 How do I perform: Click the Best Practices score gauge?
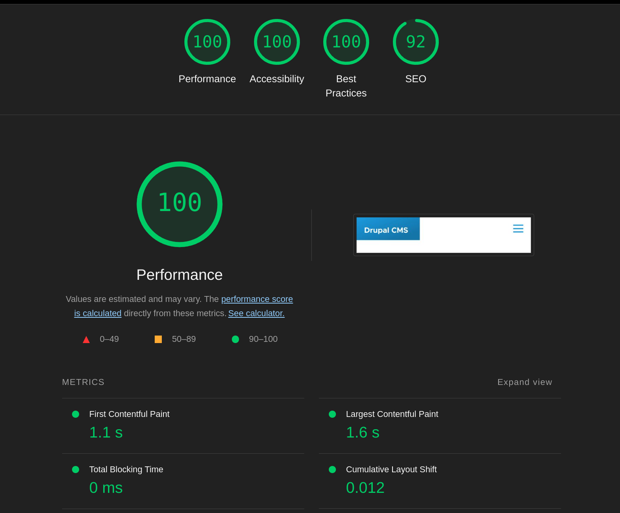coord(346,42)
